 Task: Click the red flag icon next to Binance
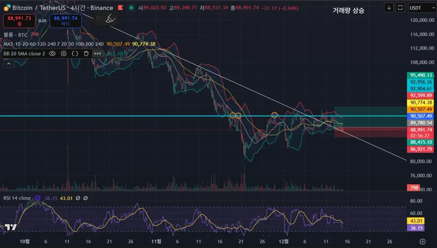(x=120, y=7)
